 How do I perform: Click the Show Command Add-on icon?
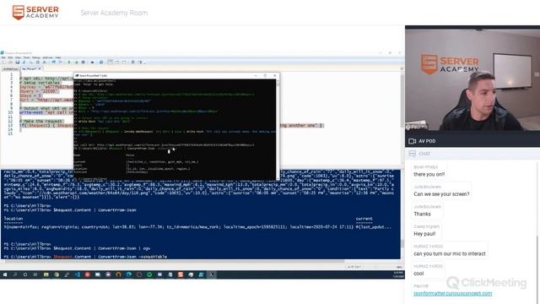(x=140, y=62)
